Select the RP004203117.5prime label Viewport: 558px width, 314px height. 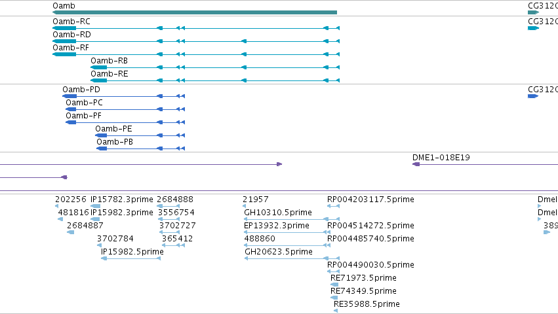[x=370, y=200]
